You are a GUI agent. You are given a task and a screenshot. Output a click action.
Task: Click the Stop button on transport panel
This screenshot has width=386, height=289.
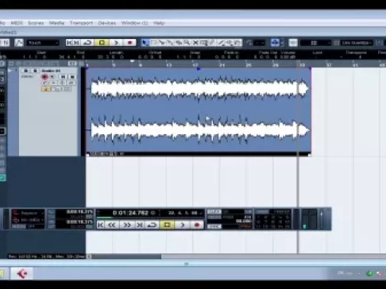point(167,225)
